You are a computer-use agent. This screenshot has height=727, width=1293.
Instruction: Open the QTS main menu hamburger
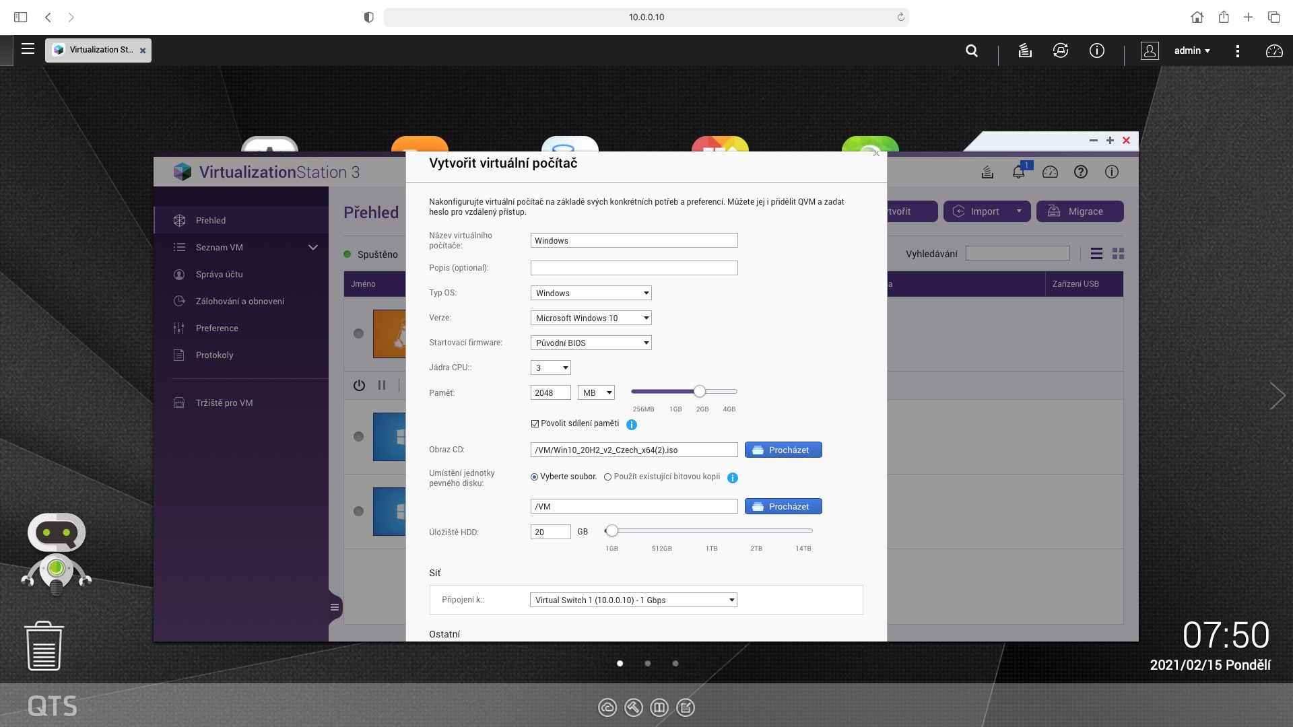point(28,48)
